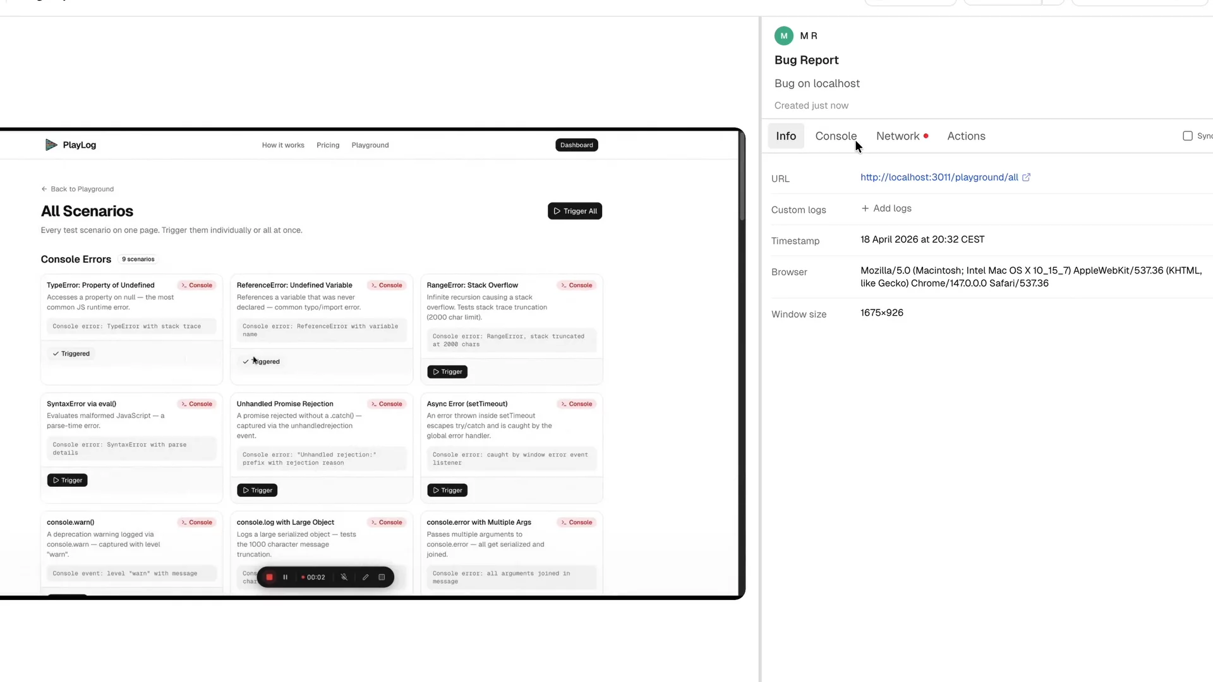Click Console badge on Large Object card

[x=387, y=523]
